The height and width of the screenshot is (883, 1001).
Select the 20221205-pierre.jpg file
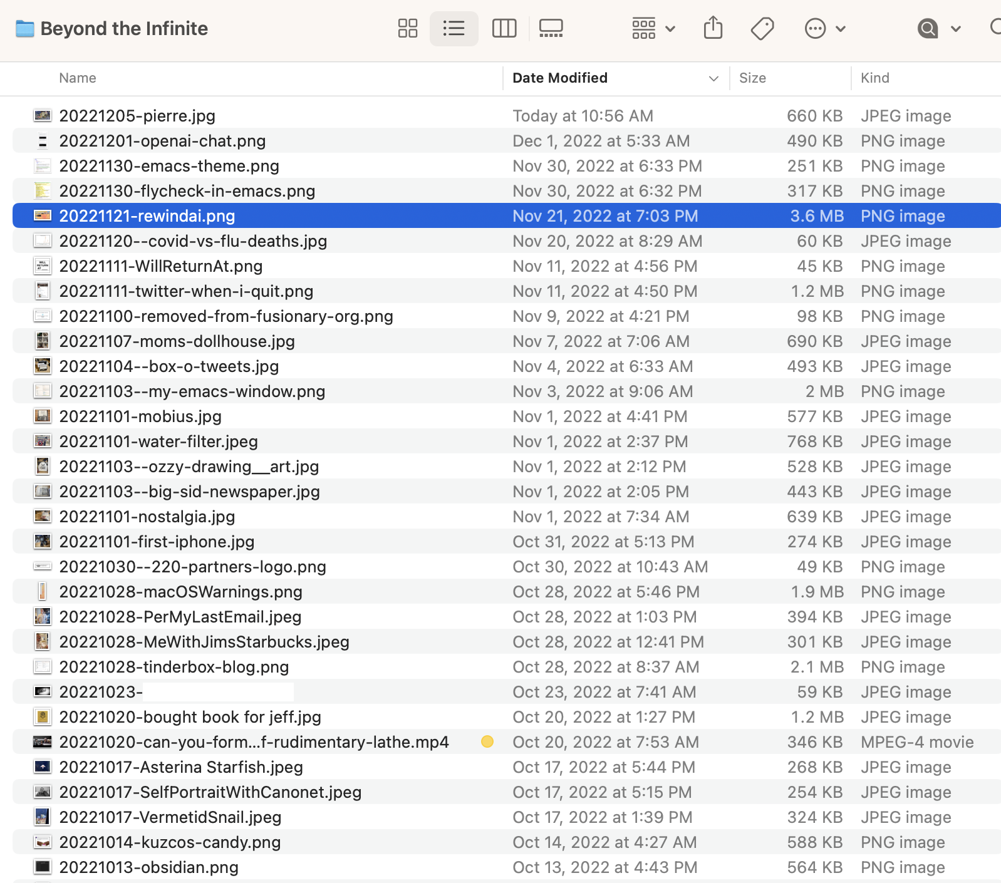(137, 116)
